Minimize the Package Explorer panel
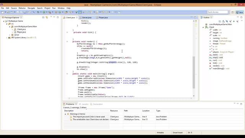Screen dimensions: 245x138 click(54, 17)
